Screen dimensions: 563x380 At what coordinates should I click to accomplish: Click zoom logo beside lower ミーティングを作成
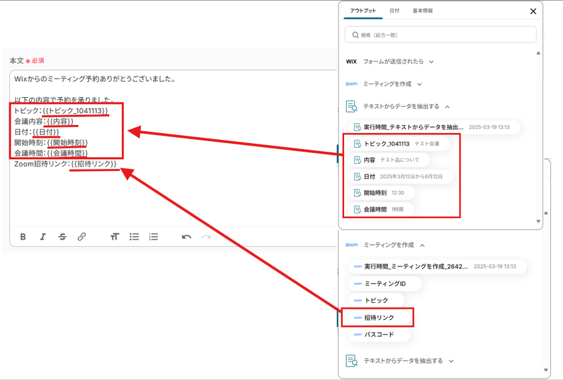[x=351, y=245]
